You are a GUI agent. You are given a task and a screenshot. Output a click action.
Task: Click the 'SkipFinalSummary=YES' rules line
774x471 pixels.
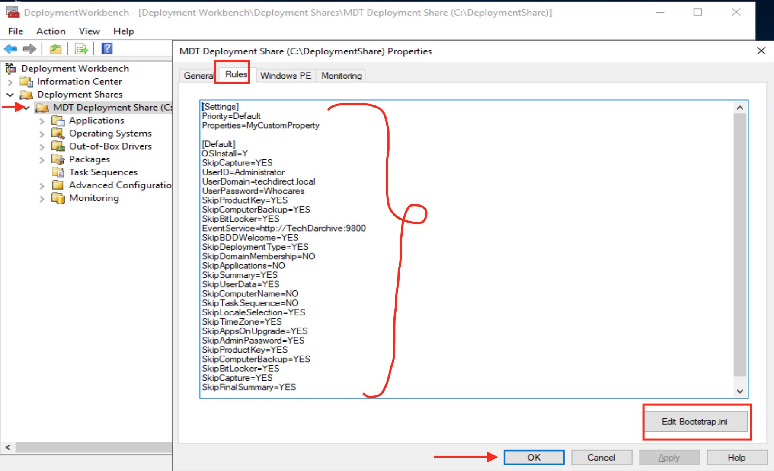tap(249, 387)
